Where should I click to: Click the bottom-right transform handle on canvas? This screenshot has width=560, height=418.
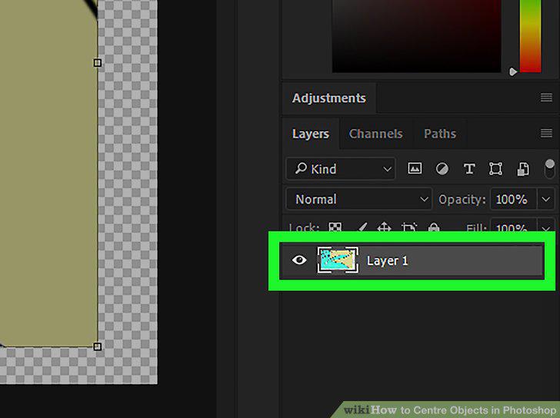point(98,347)
